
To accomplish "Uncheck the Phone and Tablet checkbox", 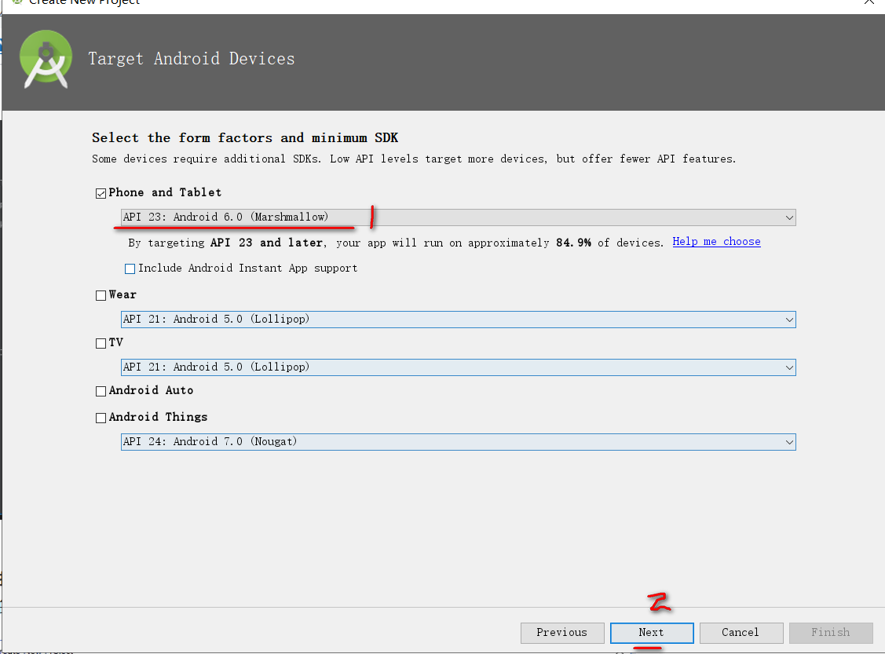I will tap(101, 194).
